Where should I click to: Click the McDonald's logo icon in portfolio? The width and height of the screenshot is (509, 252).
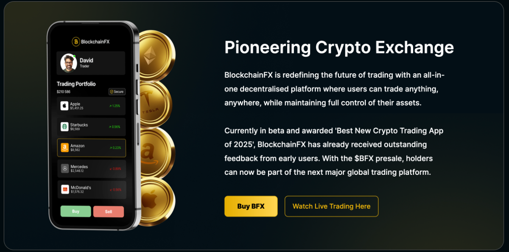[64, 189]
